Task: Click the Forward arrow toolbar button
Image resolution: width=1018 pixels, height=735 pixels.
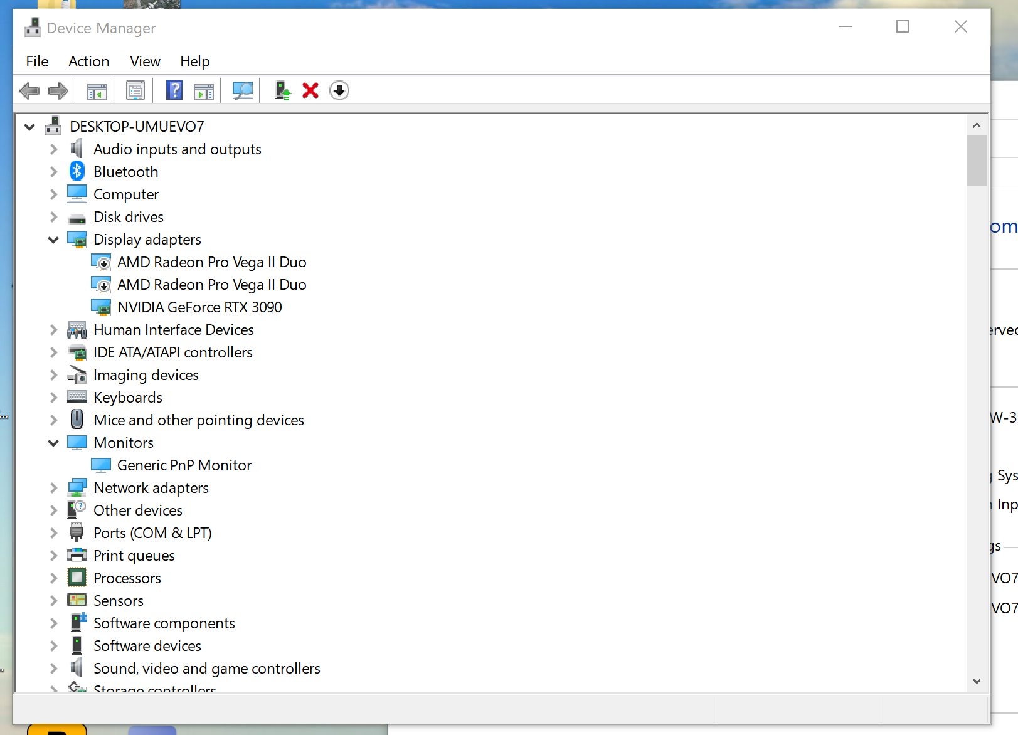Action: (x=58, y=91)
